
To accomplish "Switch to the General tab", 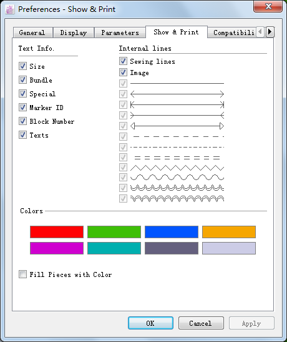I will click(x=32, y=33).
